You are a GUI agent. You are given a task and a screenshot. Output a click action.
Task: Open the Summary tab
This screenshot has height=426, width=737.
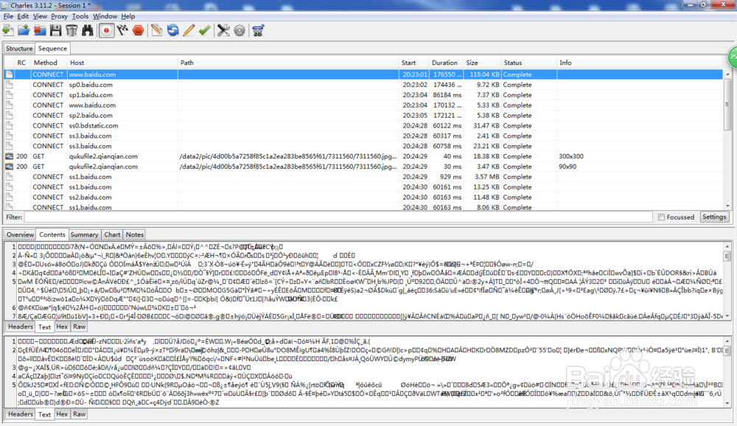(84, 234)
